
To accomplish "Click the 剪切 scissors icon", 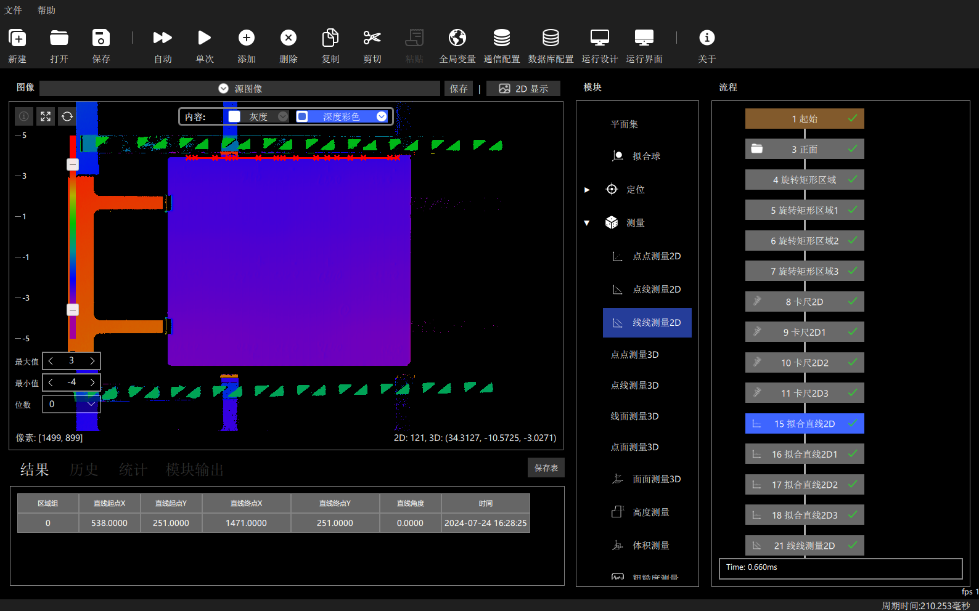I will (372, 38).
